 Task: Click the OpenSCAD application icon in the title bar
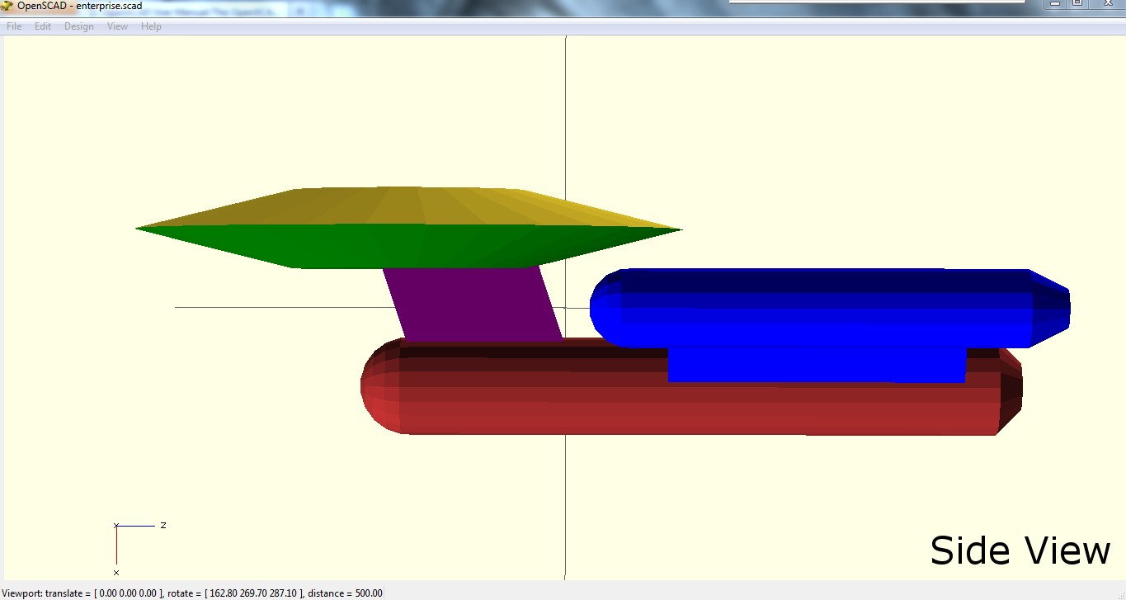click(7, 6)
